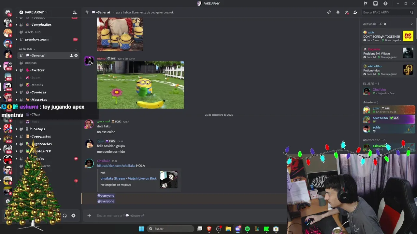Open the threads icon in channel header

click(x=329, y=12)
